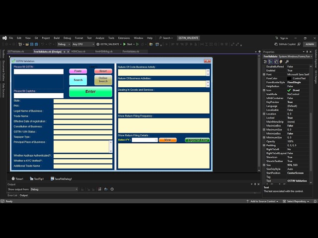
Task: Select the StartPosition CenterScreen value
Action: (x=296, y=173)
